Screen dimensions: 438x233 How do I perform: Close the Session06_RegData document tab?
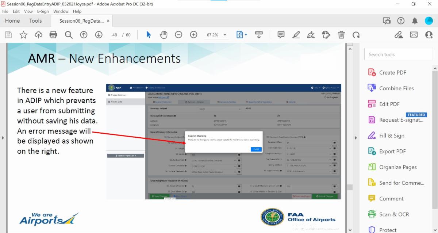pos(108,21)
